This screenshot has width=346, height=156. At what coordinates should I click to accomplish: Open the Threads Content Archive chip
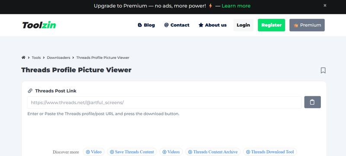click(x=213, y=152)
